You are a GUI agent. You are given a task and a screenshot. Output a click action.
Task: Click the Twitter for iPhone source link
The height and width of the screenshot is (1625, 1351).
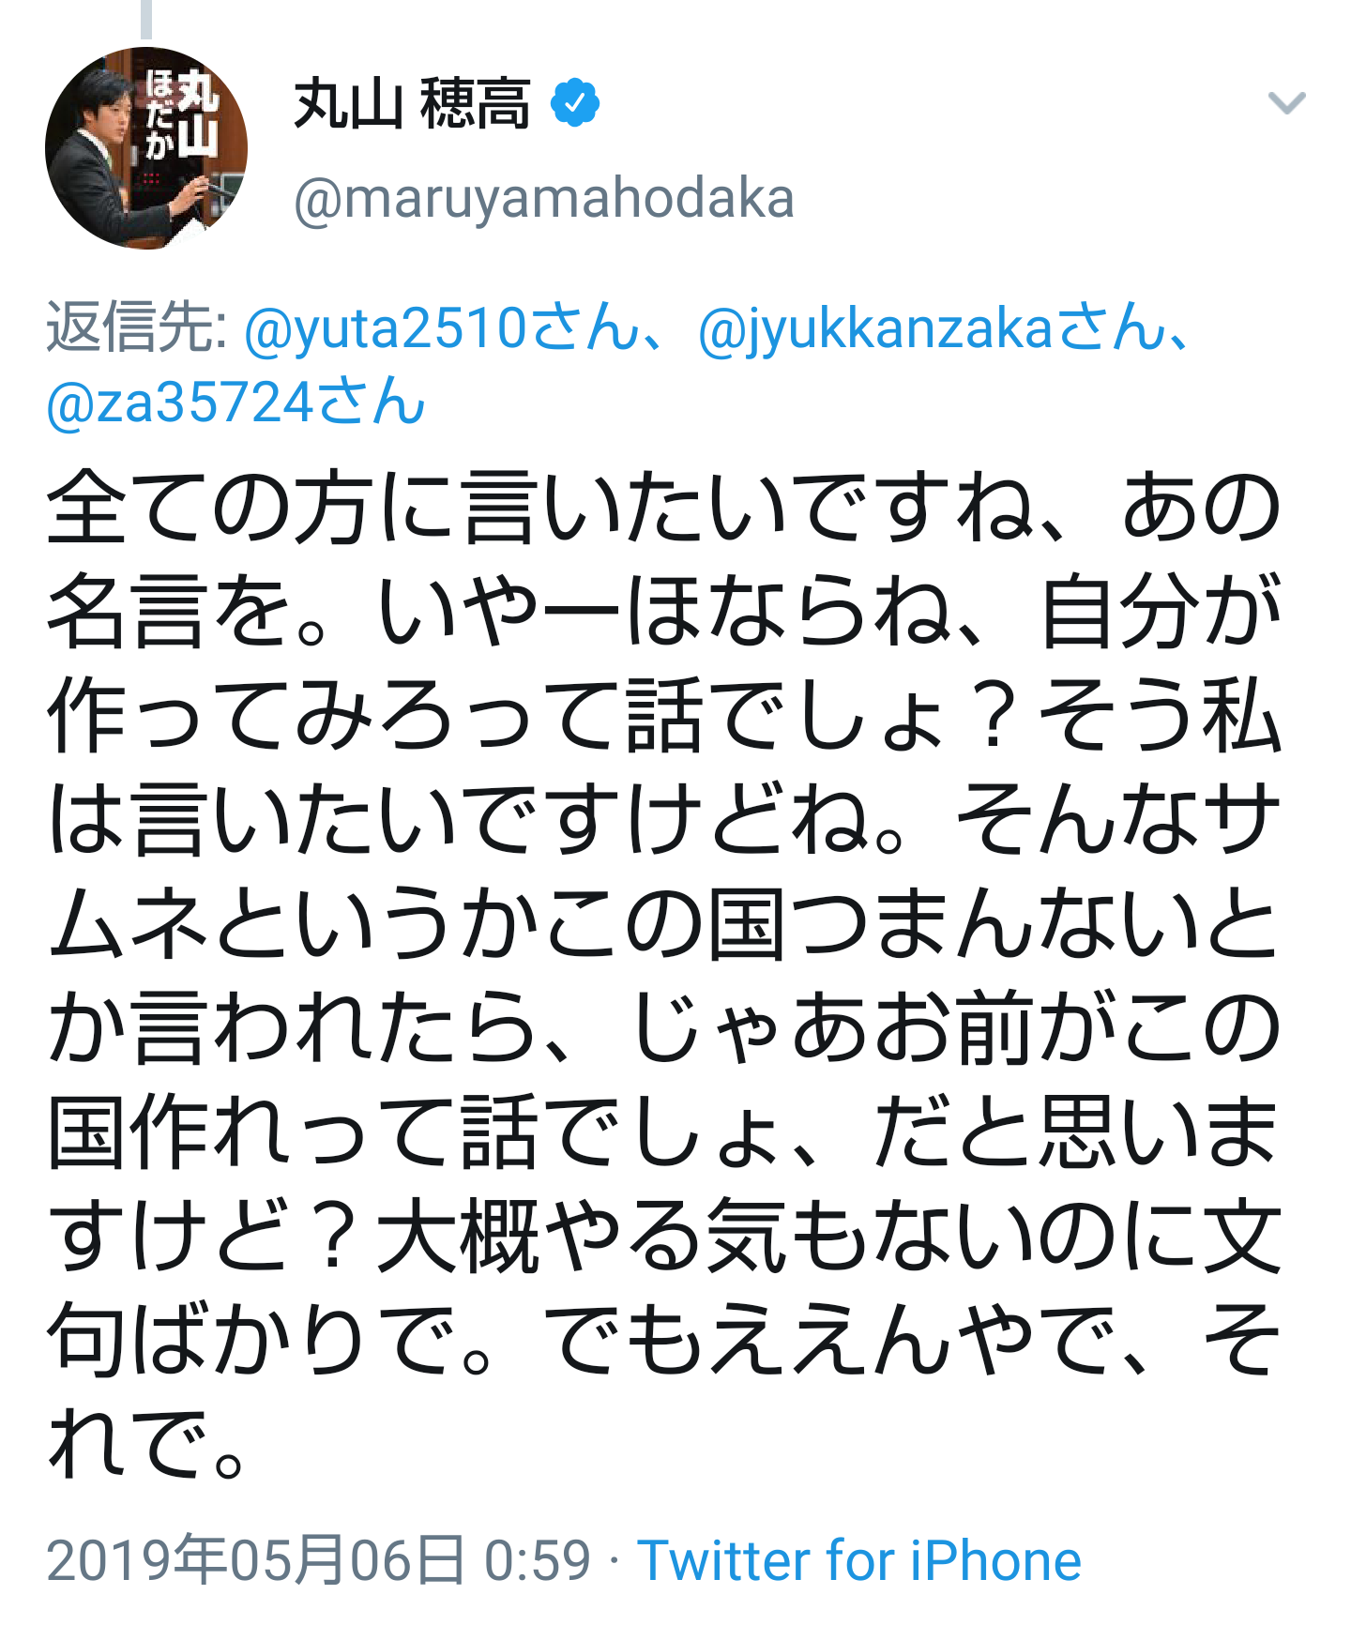pyautogui.click(x=859, y=1560)
